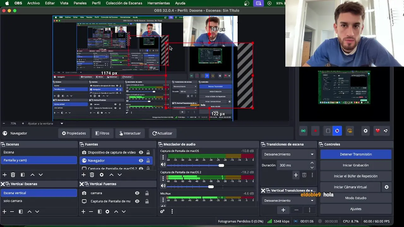Open virtual camera settings gear beside Iniciar Cámara Virtual
The image size is (404, 227).
pyautogui.click(x=386, y=187)
